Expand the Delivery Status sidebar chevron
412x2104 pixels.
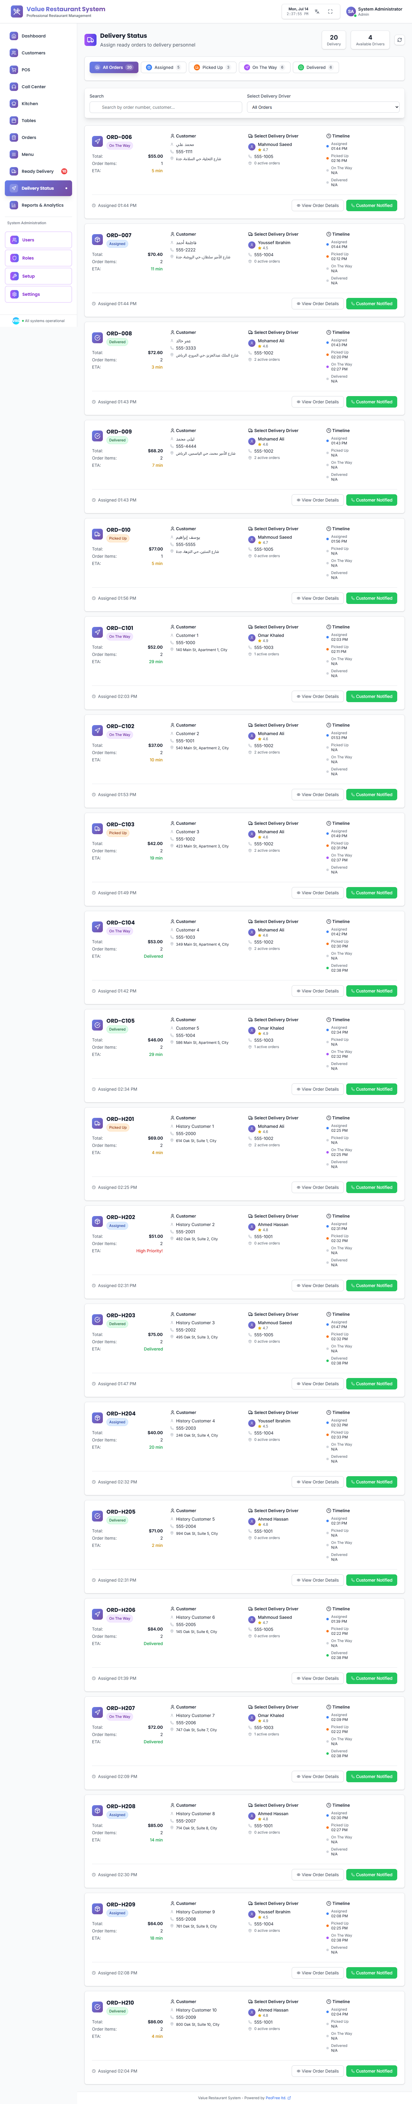[x=66, y=189]
